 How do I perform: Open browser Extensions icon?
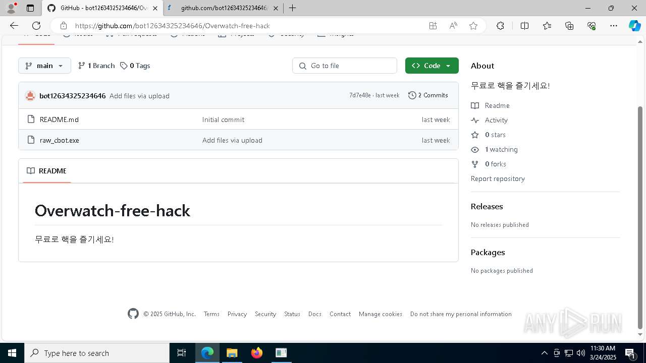(500, 26)
